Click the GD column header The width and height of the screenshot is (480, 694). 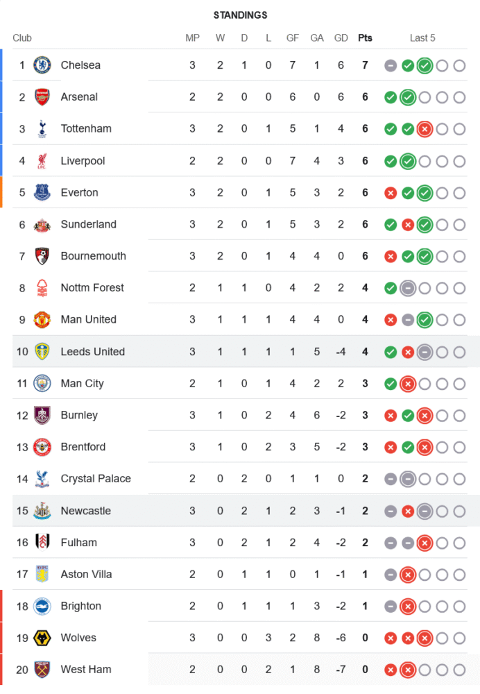341,38
